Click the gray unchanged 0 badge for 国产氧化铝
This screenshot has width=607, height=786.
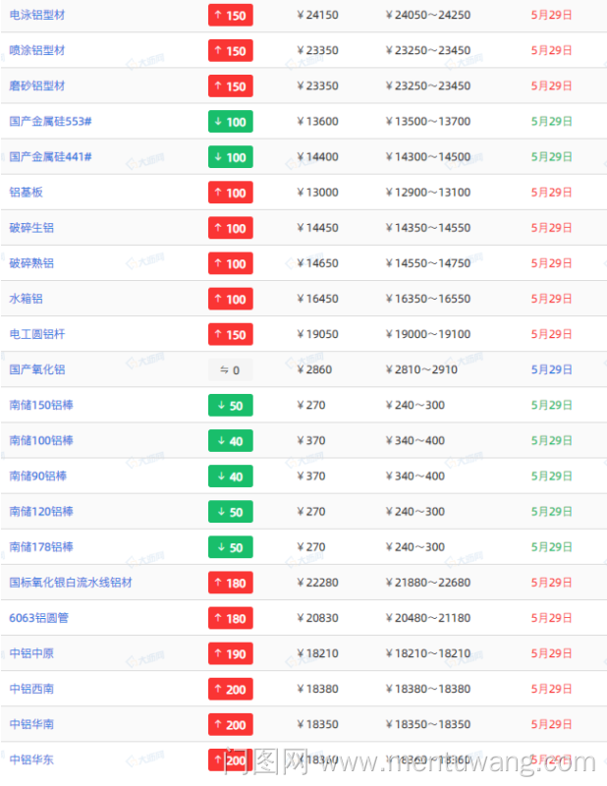230,370
